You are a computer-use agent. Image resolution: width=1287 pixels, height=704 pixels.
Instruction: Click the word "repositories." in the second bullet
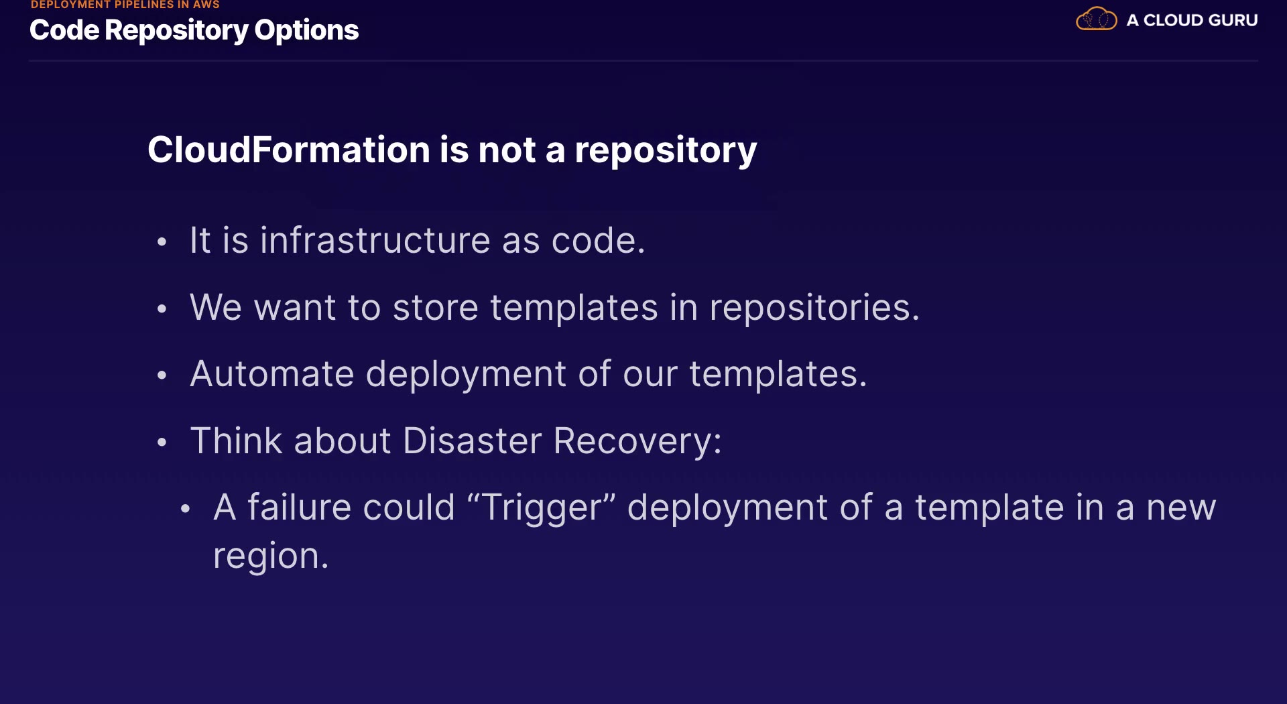pos(814,308)
